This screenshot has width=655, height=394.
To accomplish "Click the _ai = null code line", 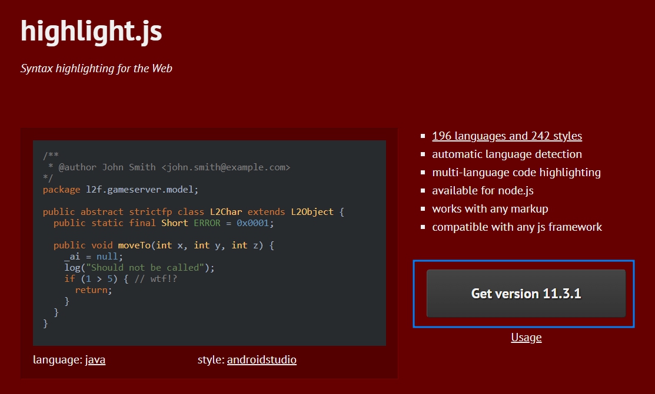I will pyautogui.click(x=94, y=257).
